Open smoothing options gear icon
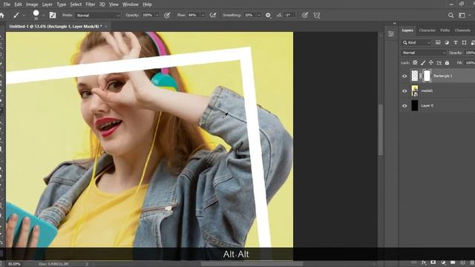The width and height of the screenshot is (475, 267). coord(268,15)
